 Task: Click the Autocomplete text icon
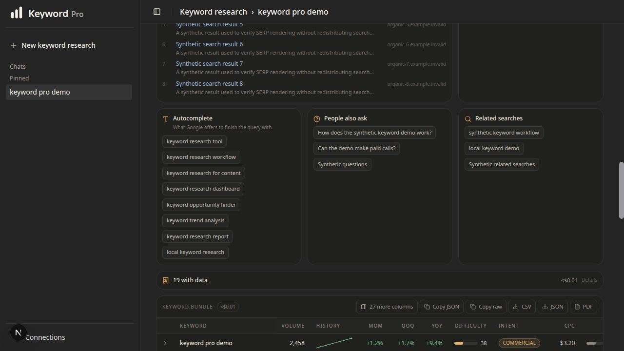point(166,118)
